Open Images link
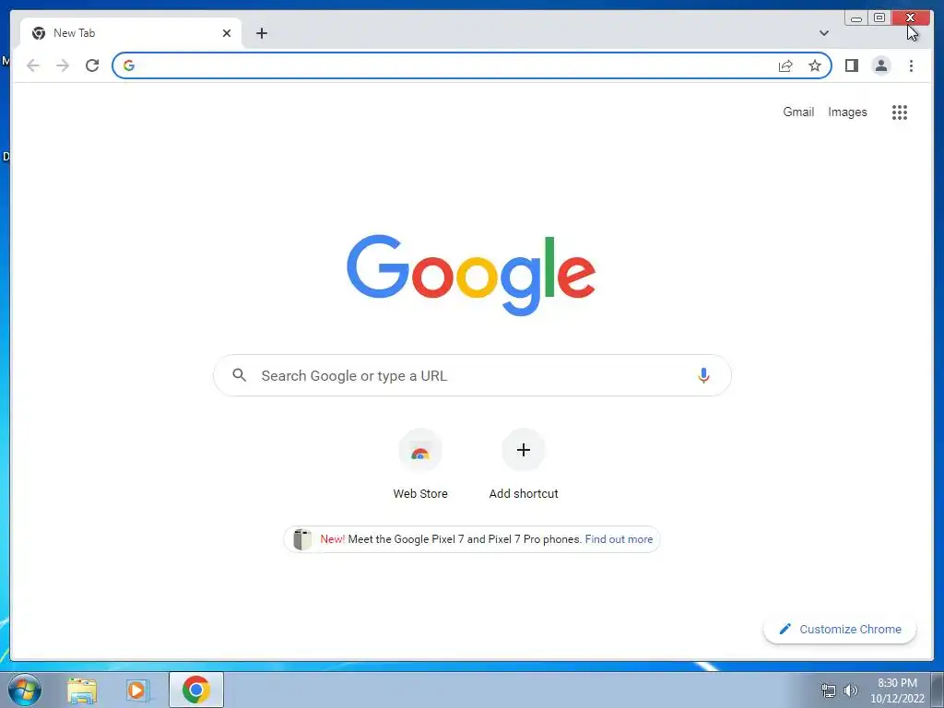The image size is (944, 708). (x=847, y=112)
